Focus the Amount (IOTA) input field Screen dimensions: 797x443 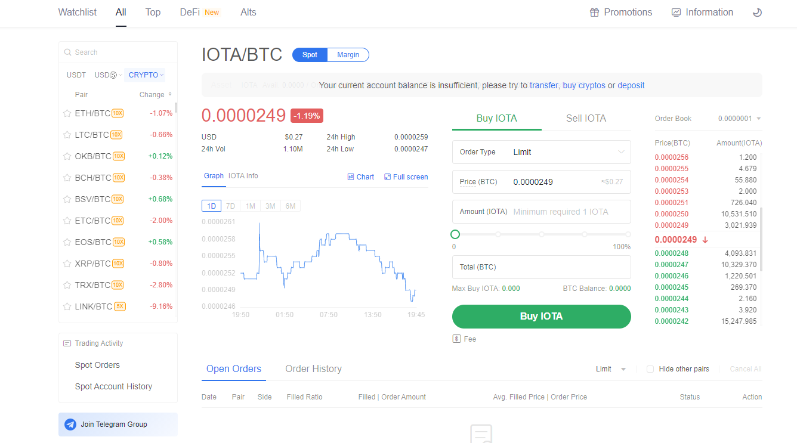(541, 212)
